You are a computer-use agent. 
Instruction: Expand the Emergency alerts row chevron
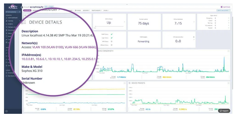pyautogui.click(x=228, y=18)
